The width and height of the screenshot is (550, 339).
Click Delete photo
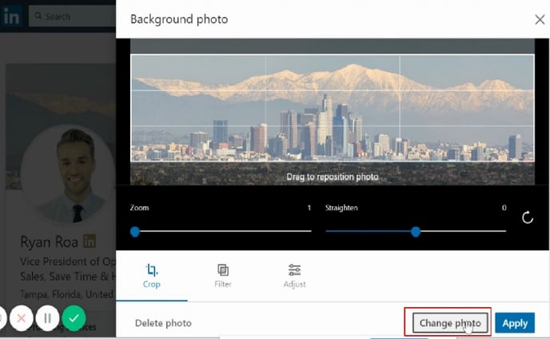[163, 323]
